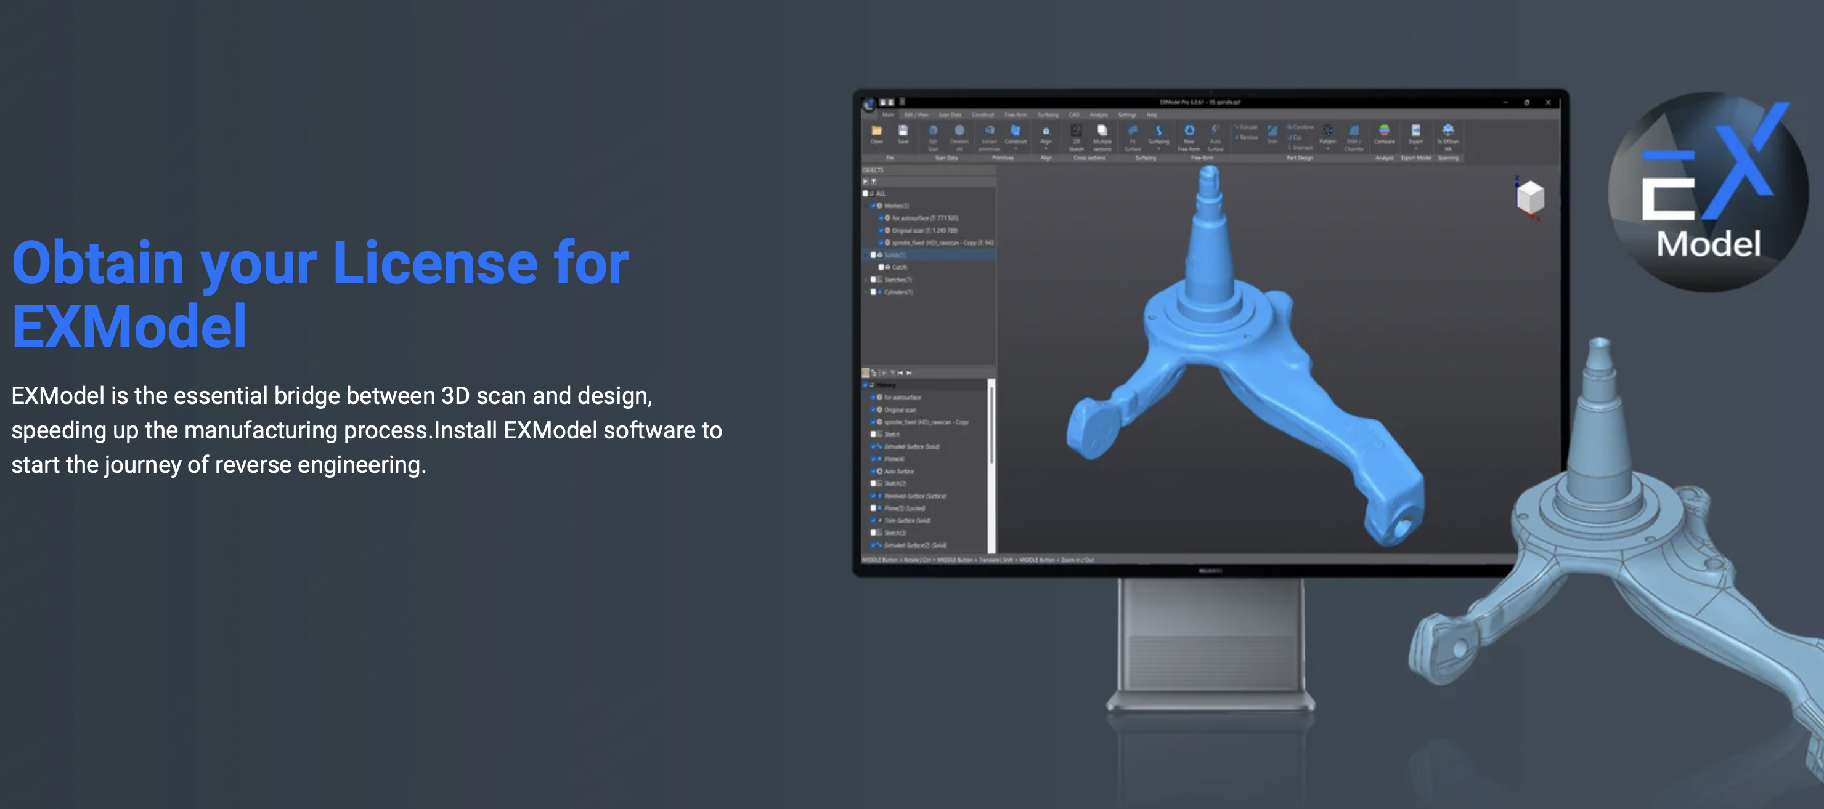Click the Extrude button in Part Design
This screenshot has width=1824, height=809.
[x=1246, y=127]
